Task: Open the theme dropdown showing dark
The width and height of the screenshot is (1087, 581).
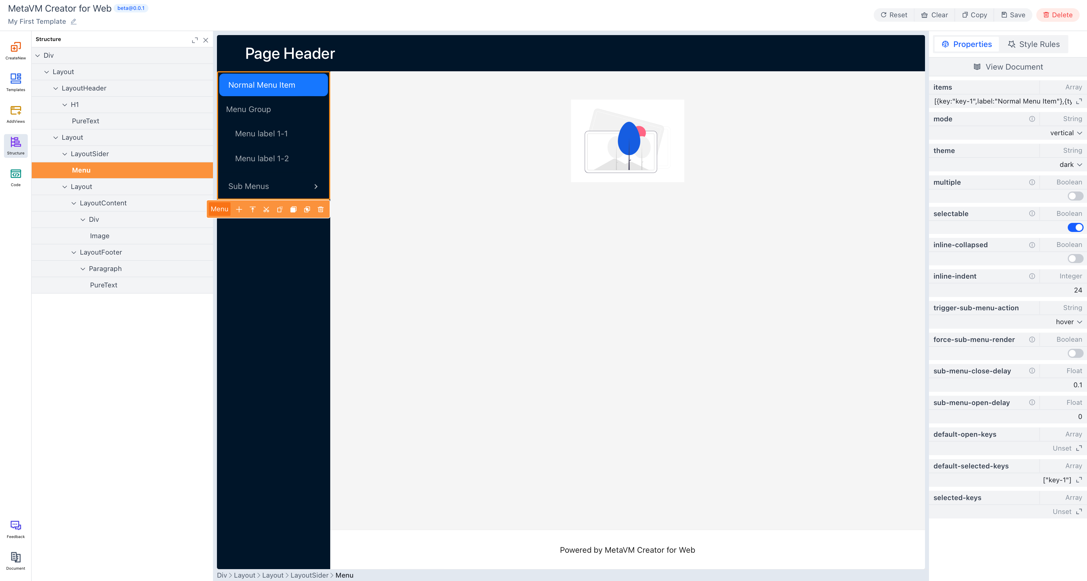Action: pos(1071,165)
